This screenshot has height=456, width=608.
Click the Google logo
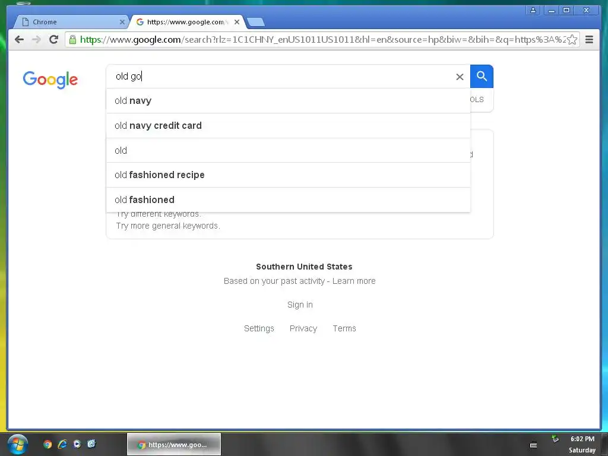[50, 80]
